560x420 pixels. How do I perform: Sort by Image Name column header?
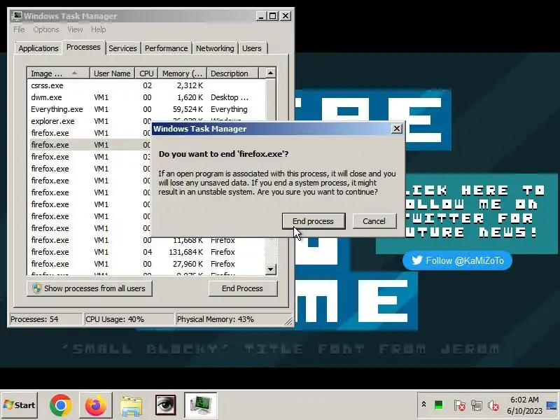pyautogui.click(x=59, y=73)
